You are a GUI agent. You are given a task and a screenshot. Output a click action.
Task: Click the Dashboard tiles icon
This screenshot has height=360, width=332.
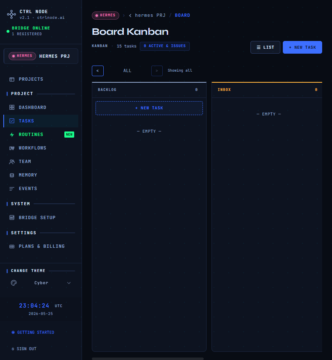point(12,107)
